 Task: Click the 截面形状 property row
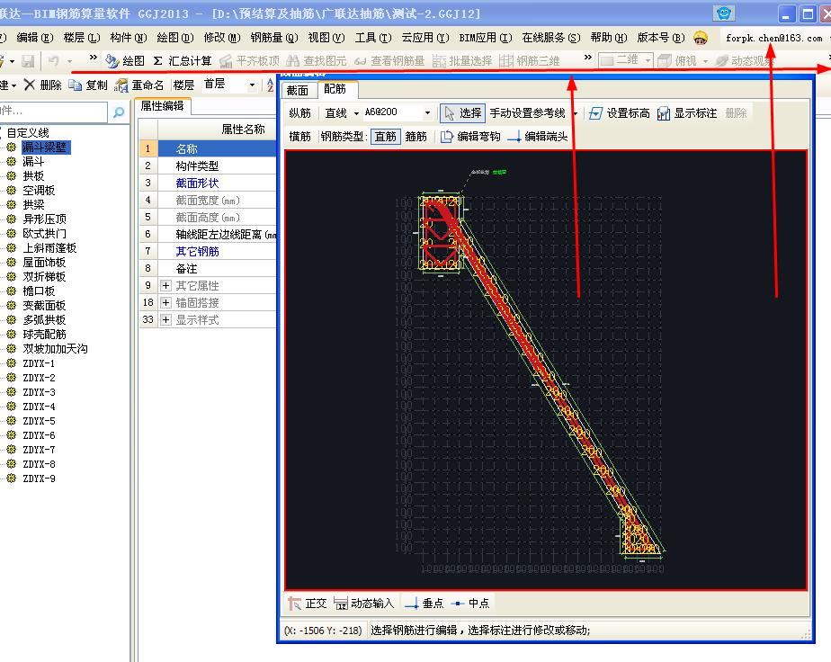(x=208, y=183)
